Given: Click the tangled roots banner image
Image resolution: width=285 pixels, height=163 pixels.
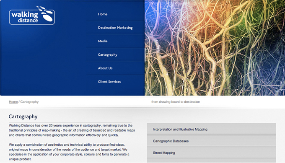Looking at the screenshot, I should click(x=215, y=48).
